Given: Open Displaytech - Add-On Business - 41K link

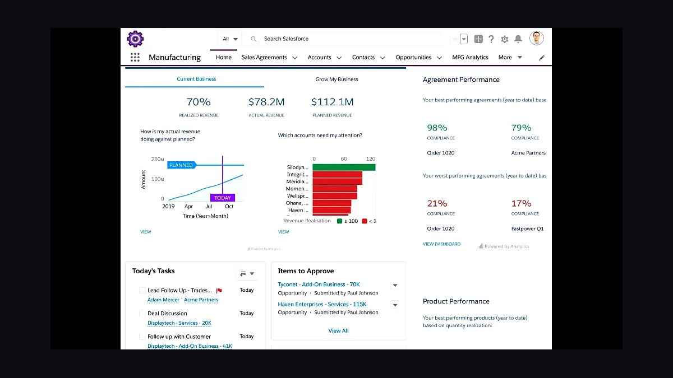Looking at the screenshot, I should click(190, 346).
